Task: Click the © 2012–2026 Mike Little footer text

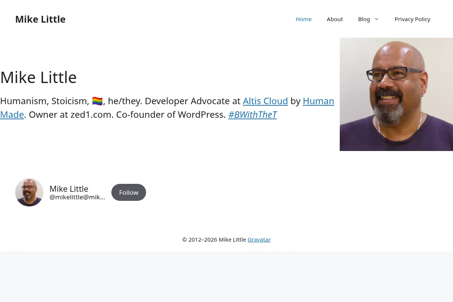Action: coord(214,239)
